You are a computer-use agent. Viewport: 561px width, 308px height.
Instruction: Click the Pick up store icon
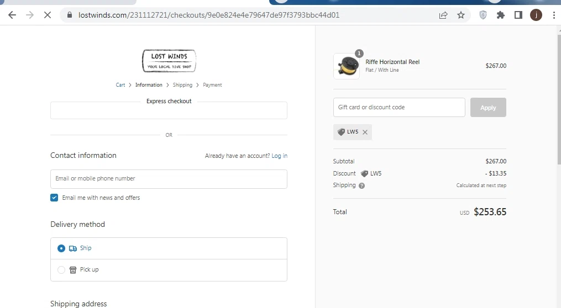coord(72,270)
